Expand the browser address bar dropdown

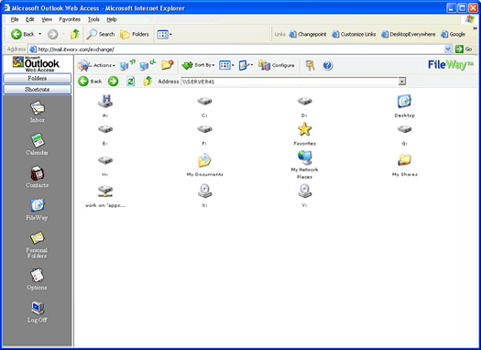click(448, 49)
